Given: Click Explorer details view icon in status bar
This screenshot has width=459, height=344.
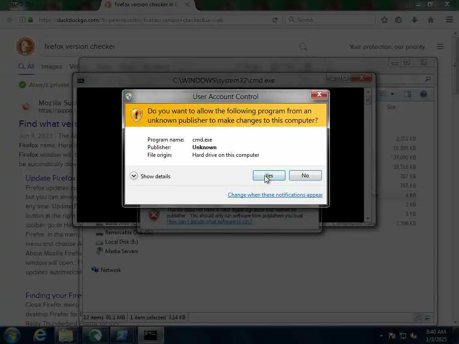Looking at the screenshot, I should click(x=419, y=318).
